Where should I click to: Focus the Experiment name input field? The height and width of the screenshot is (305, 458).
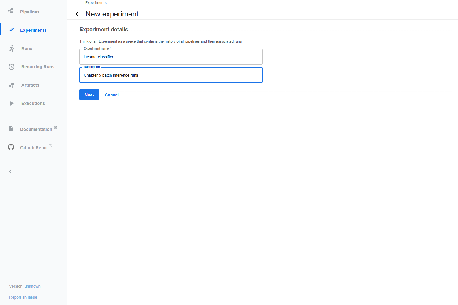click(171, 57)
